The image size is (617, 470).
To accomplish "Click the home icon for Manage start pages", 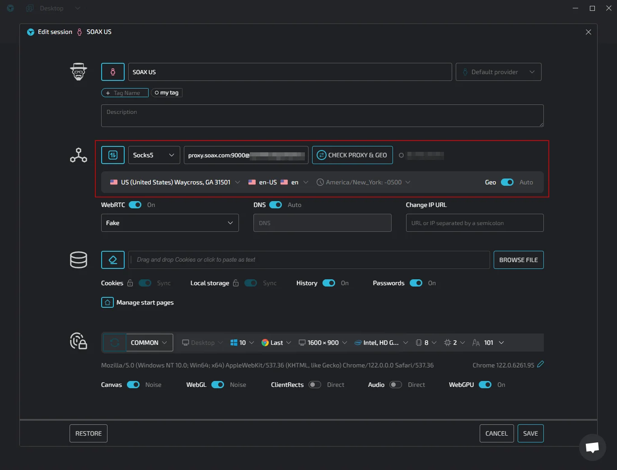I will [107, 302].
